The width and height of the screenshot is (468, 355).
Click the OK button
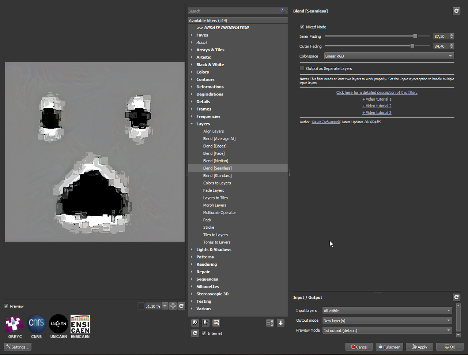click(450, 347)
